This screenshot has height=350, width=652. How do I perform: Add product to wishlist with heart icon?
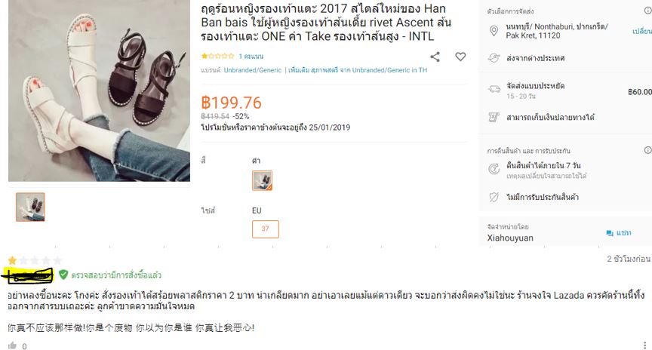tap(460, 57)
